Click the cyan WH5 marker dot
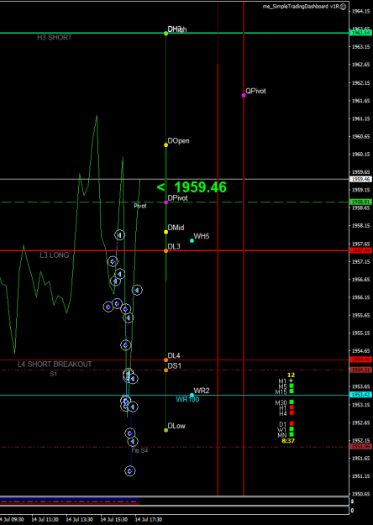Image resolution: width=373 pixels, height=525 pixels. (192, 240)
